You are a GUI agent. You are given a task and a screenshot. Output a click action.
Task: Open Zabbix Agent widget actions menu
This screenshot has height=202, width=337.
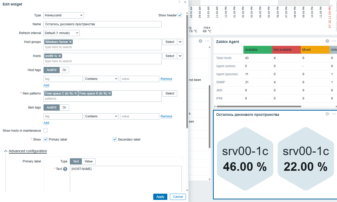click(x=334, y=41)
